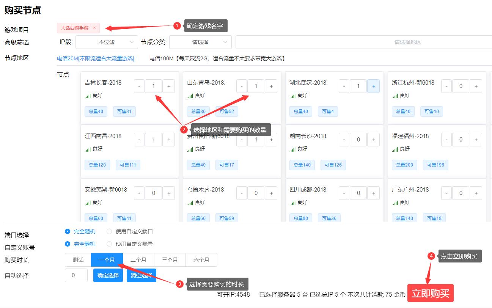This screenshot has width=492, height=308.
Task: Decrease quantity for 广东广州-2018
Action: (x=446, y=193)
